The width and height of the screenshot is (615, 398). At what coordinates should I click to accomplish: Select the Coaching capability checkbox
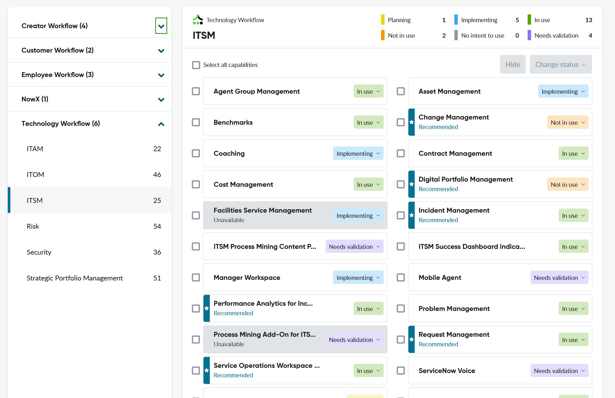click(196, 153)
